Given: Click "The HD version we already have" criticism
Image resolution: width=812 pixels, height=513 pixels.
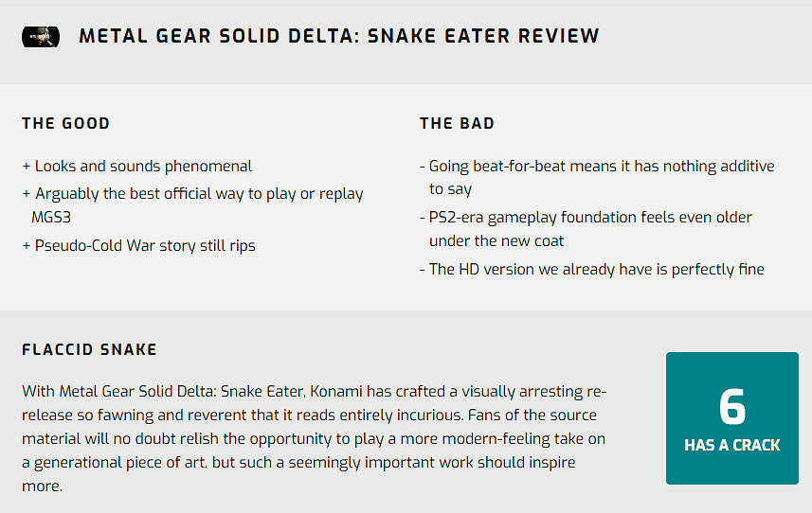Looking at the screenshot, I should coord(597,270).
